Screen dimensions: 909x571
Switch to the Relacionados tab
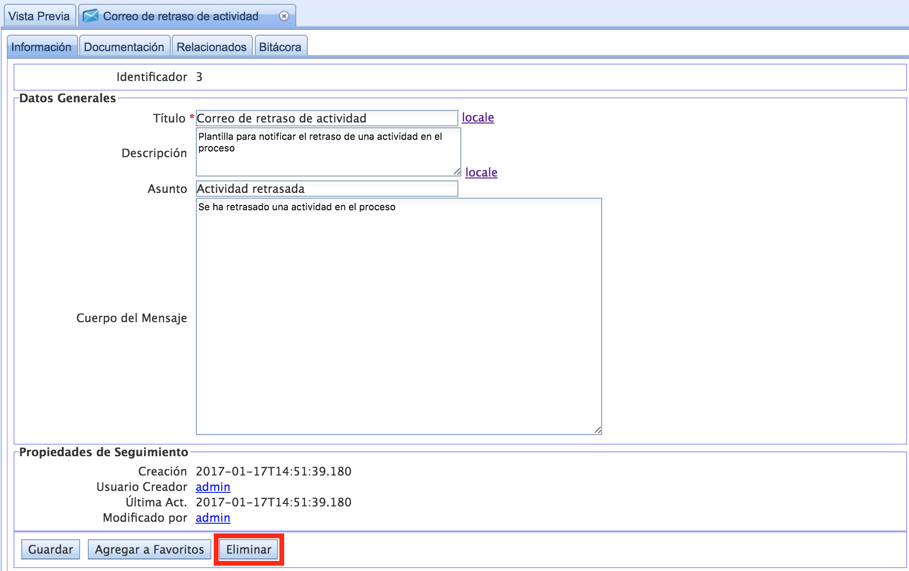pos(211,47)
